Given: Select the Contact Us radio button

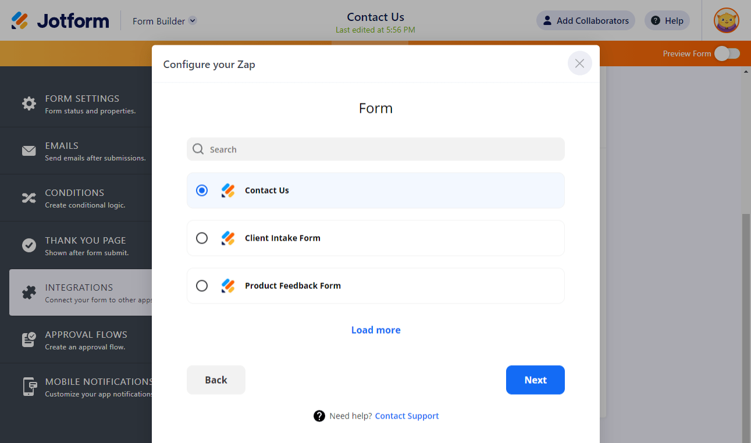Looking at the screenshot, I should (202, 190).
